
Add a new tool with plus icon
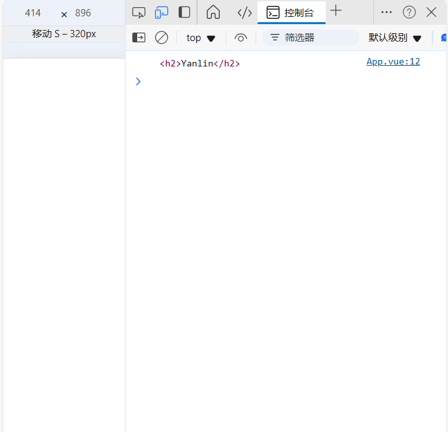pos(336,11)
